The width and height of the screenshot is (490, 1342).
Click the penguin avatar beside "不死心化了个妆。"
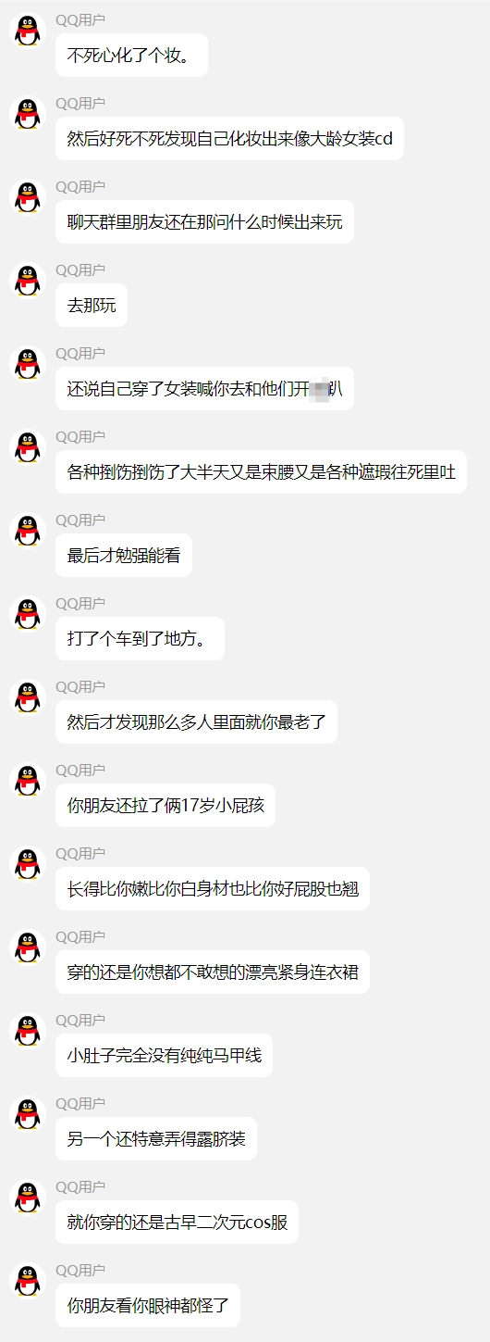click(x=28, y=31)
